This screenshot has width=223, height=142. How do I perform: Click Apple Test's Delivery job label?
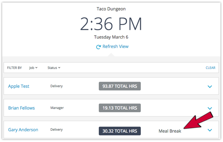56,86
